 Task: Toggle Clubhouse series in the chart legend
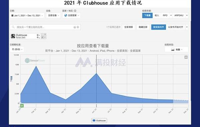[99, 120]
